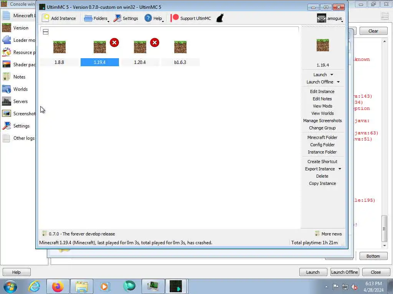
Task: Expand the side panel Launch Offline arrow
Action: click(x=338, y=82)
